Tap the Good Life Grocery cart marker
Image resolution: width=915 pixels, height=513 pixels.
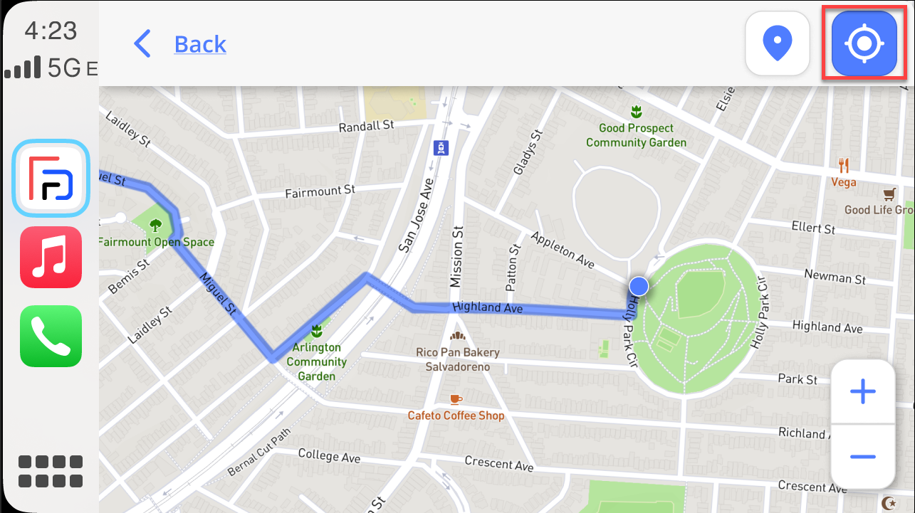coord(889,194)
